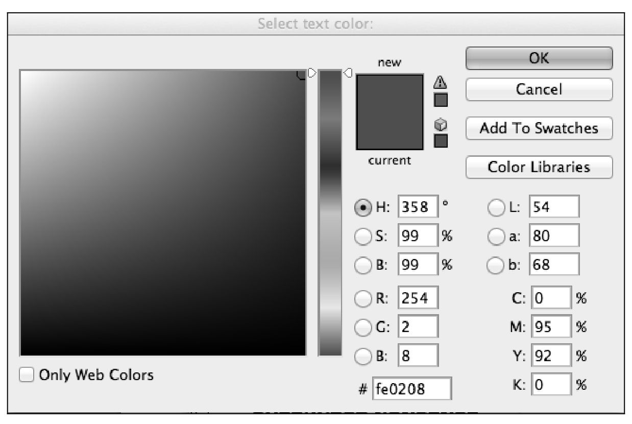Click the out-of-gamut warning triangle icon

(440, 82)
